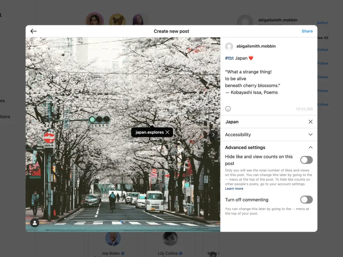The width and height of the screenshot is (343, 257).
Task: Open the Learn more link
Action: (234, 188)
